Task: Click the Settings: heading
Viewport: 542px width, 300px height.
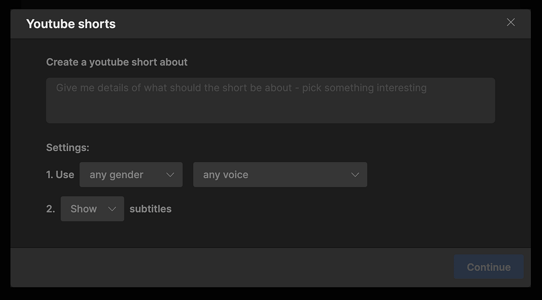Action: [68, 148]
